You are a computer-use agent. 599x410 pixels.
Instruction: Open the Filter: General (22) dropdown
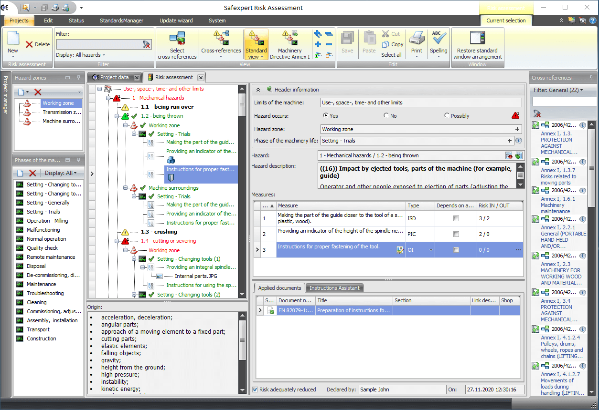tap(558, 90)
